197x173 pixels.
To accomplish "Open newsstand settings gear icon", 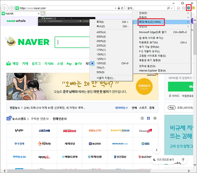I will click(155, 118).
